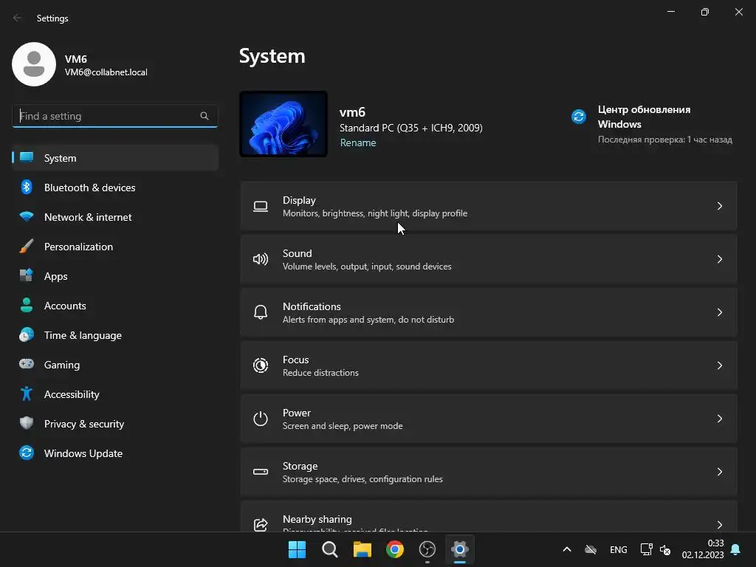
Task: Launch Google Chrome from taskbar
Action: click(395, 549)
